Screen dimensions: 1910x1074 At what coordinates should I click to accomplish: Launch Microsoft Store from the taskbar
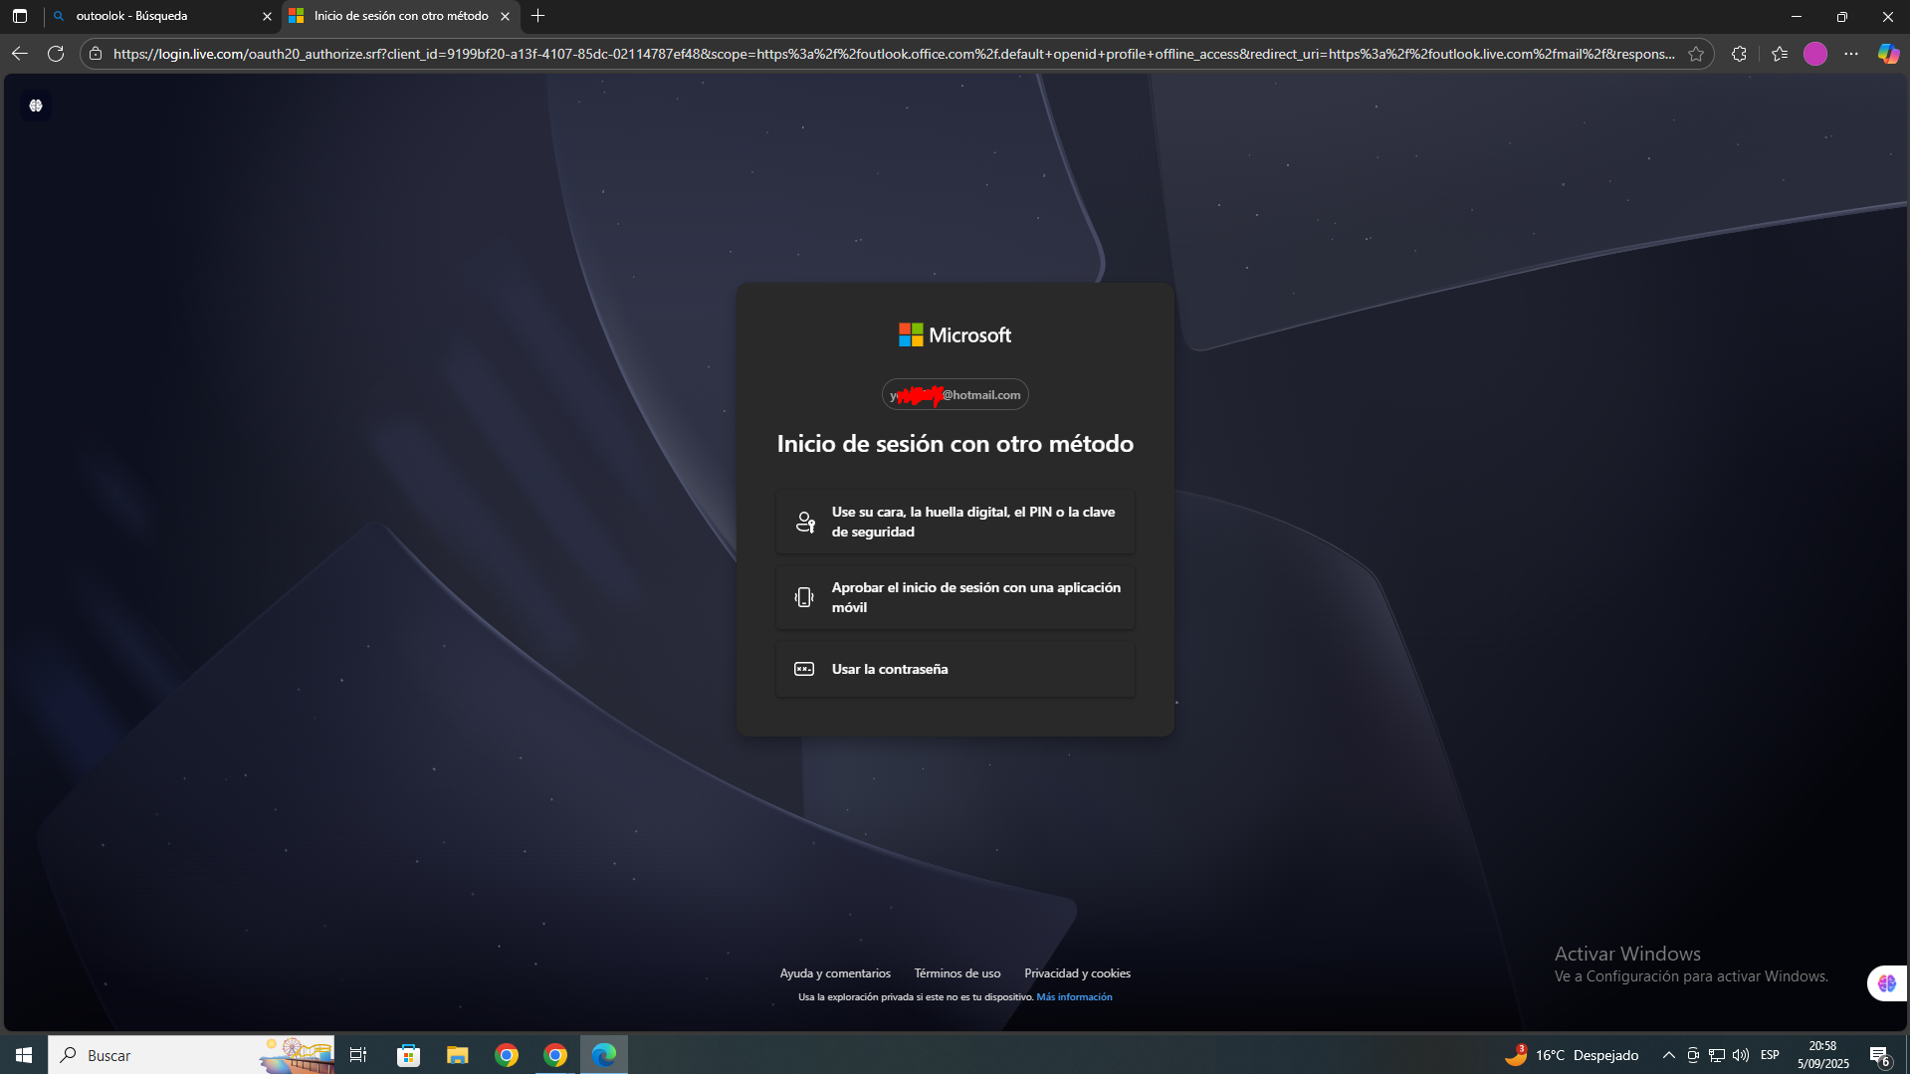click(x=407, y=1054)
